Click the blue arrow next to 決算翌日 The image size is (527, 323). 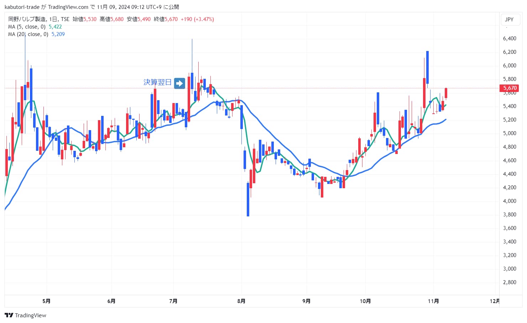coord(179,83)
